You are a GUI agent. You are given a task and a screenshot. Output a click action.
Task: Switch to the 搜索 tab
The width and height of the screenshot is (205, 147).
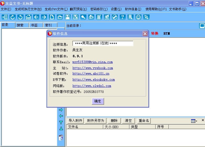pyautogui.click(x=20, y=25)
